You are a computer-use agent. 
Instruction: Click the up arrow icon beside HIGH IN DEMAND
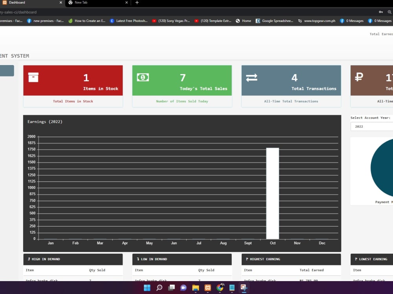[x=29, y=259]
